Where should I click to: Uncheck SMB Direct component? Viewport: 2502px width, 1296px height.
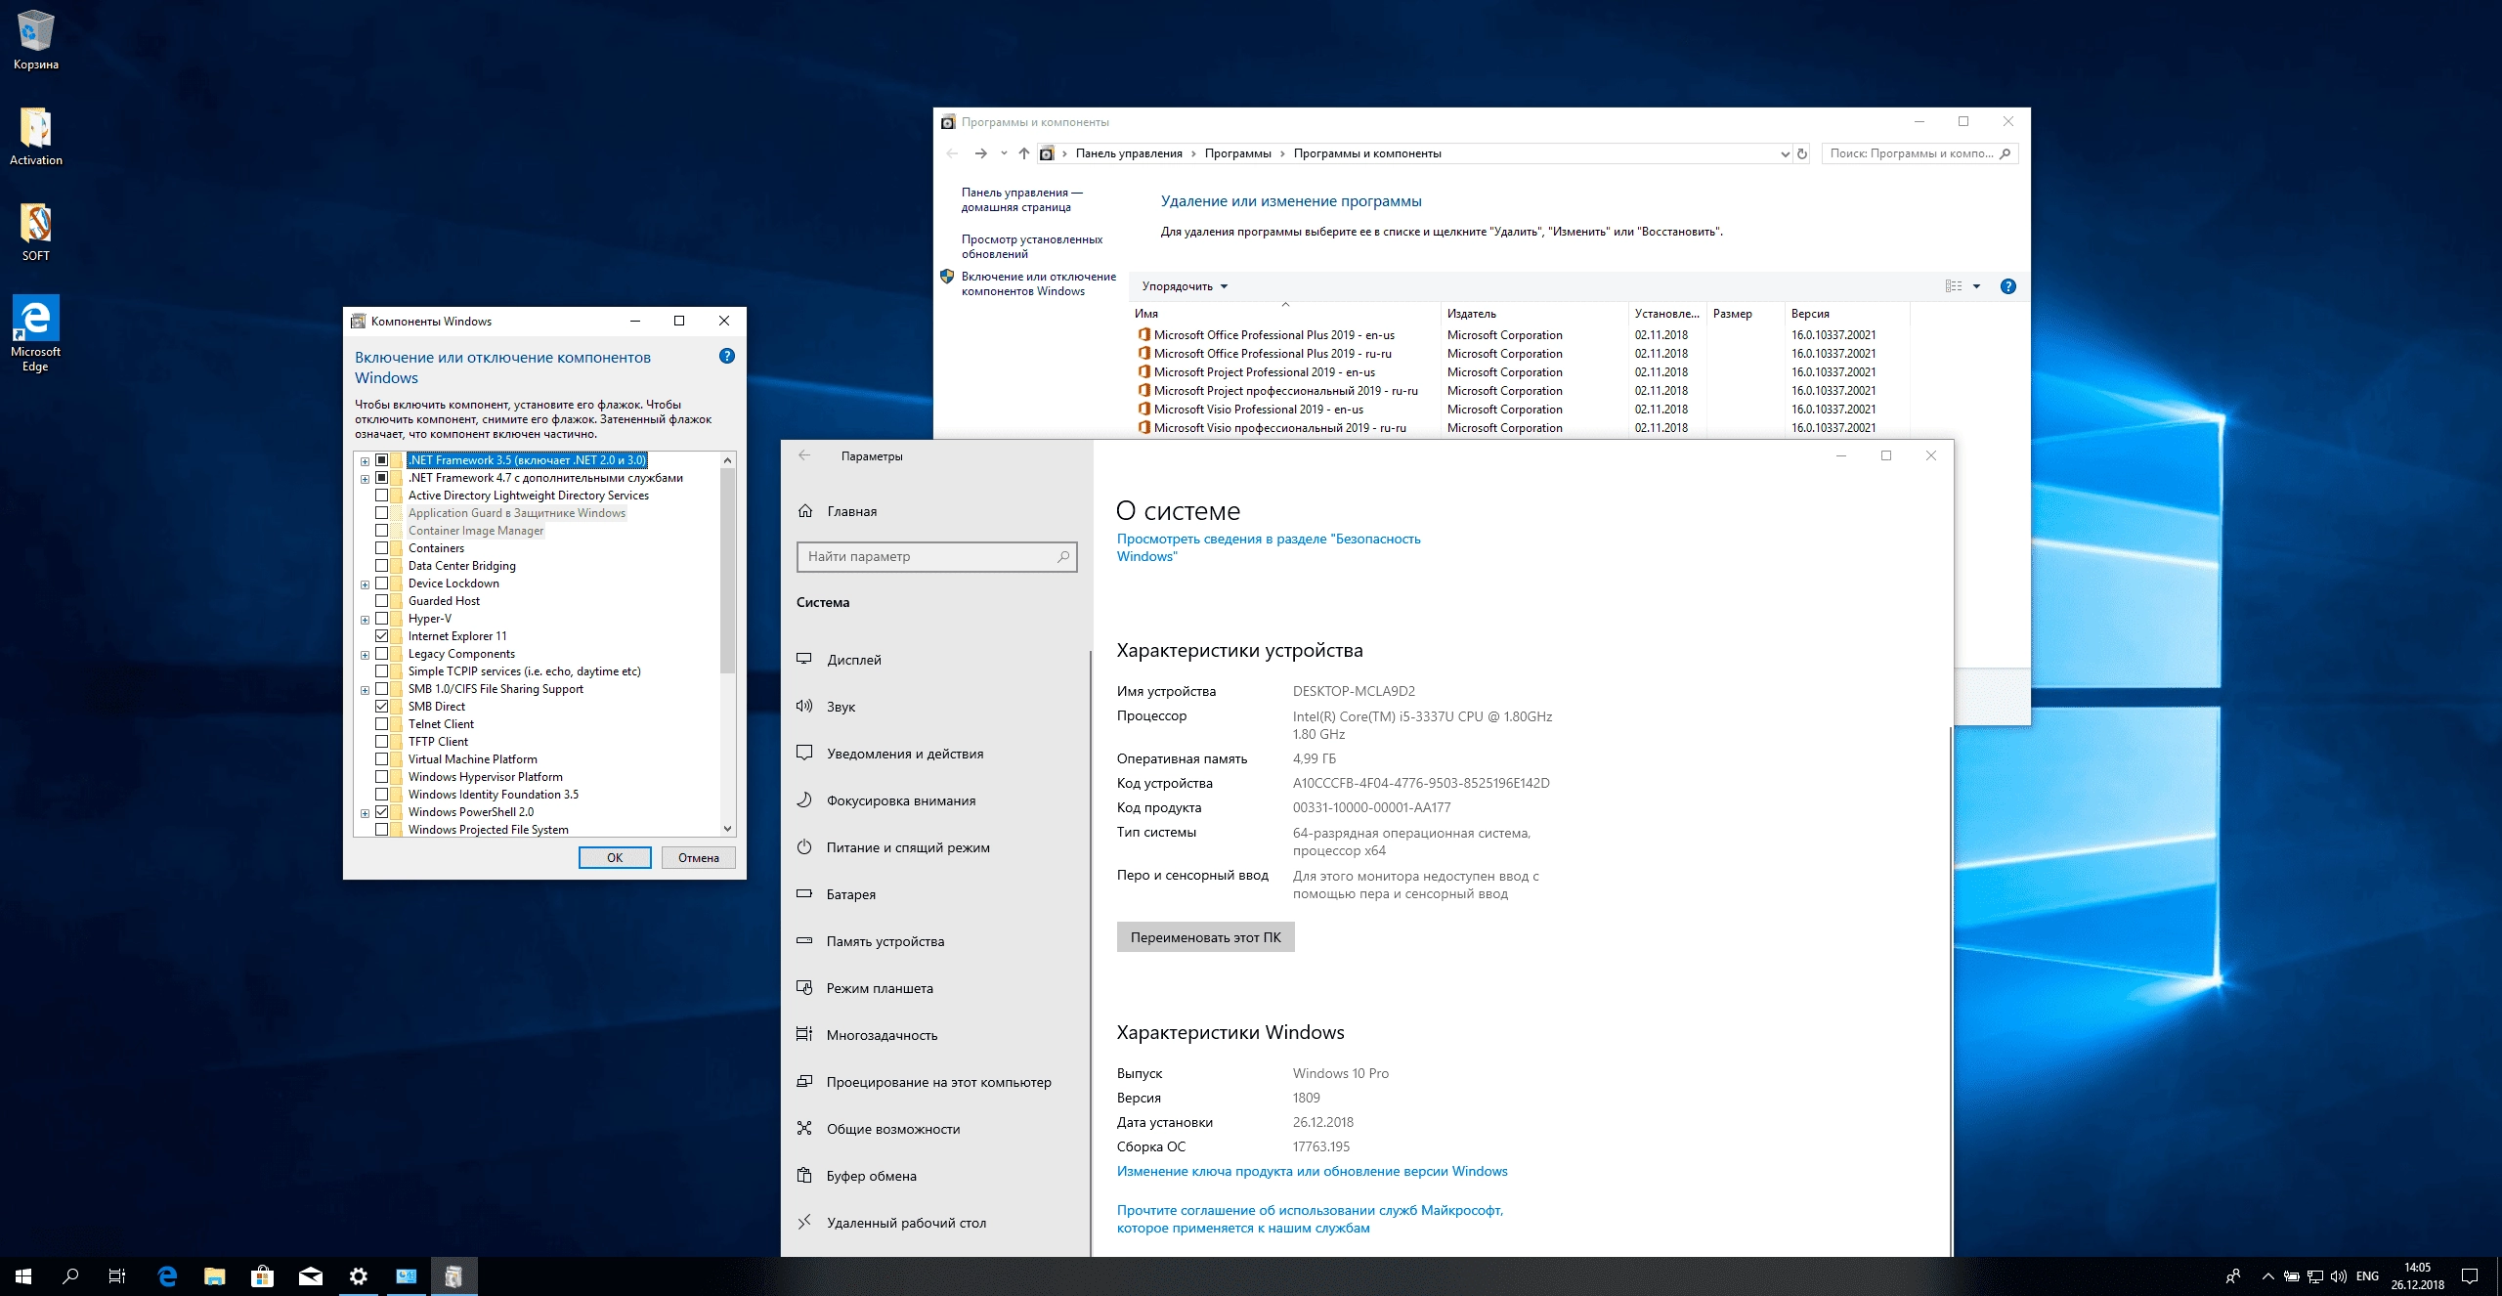[x=382, y=707]
